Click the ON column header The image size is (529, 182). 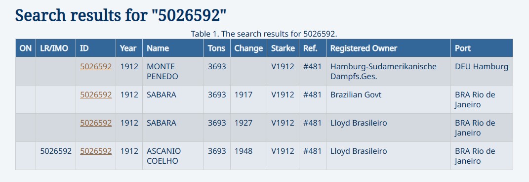point(26,48)
